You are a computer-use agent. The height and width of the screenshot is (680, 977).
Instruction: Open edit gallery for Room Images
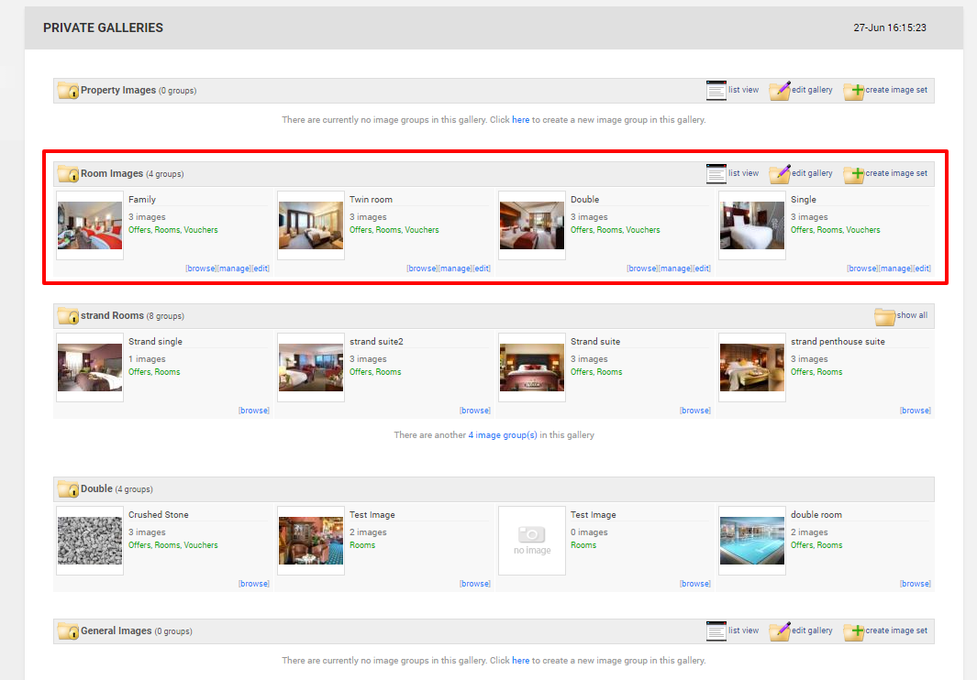(801, 174)
